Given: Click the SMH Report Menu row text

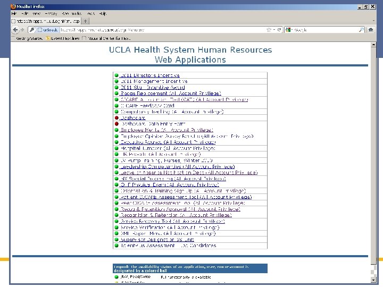Looking at the screenshot, I should point(168,233).
